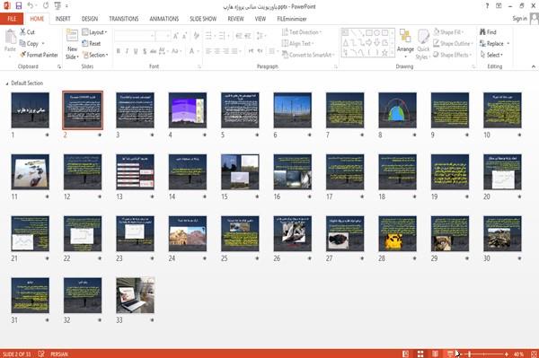Click the Format Painter tool
This screenshot has width=539, height=358.
[40, 55]
